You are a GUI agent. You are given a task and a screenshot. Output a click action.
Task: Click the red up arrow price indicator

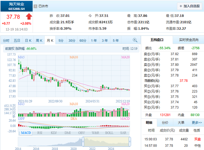pos(29,17)
